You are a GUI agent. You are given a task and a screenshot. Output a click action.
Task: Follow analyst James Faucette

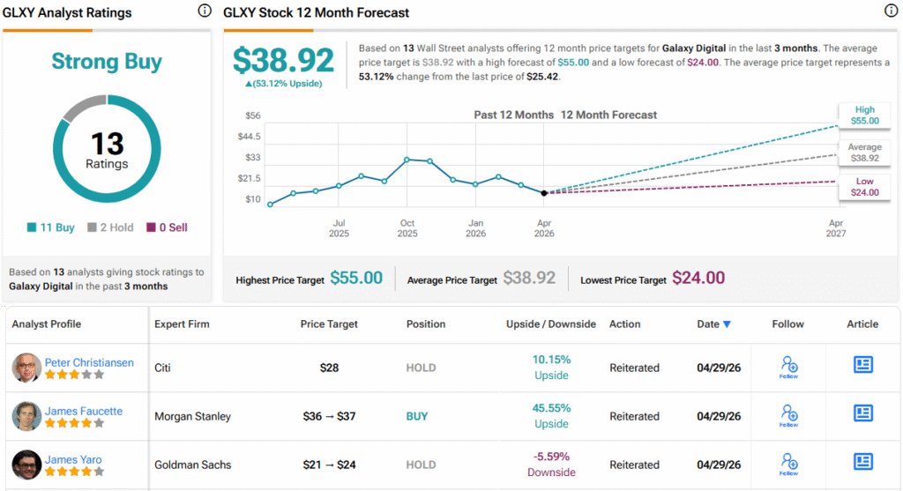coord(788,415)
